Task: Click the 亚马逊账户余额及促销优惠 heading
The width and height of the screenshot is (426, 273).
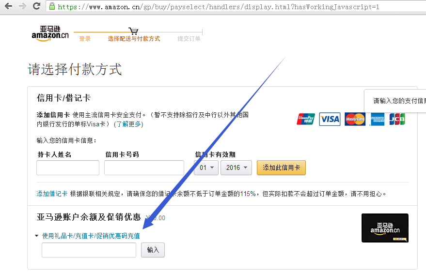Action: [x=89, y=217]
